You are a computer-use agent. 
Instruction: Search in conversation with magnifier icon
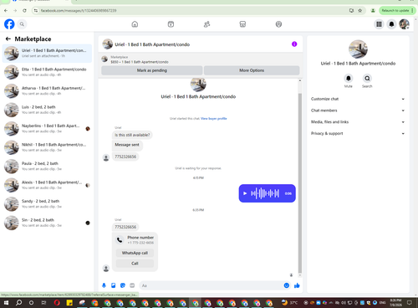point(367,79)
